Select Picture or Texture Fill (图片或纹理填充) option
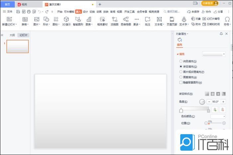 181,72
